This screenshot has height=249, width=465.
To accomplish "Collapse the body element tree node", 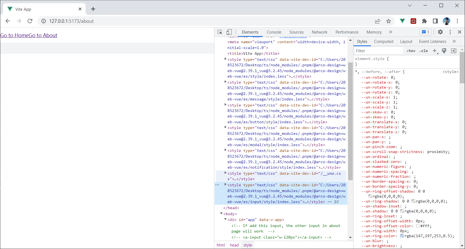I will click(x=221, y=214).
